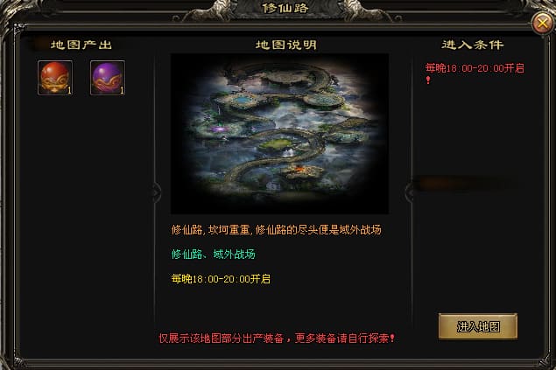The height and width of the screenshot is (370, 556).
Task: Select the 地图说明 header
Action: (286, 45)
